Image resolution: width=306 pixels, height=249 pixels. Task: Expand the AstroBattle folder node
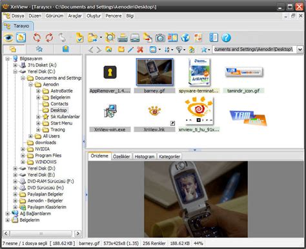click(x=38, y=91)
